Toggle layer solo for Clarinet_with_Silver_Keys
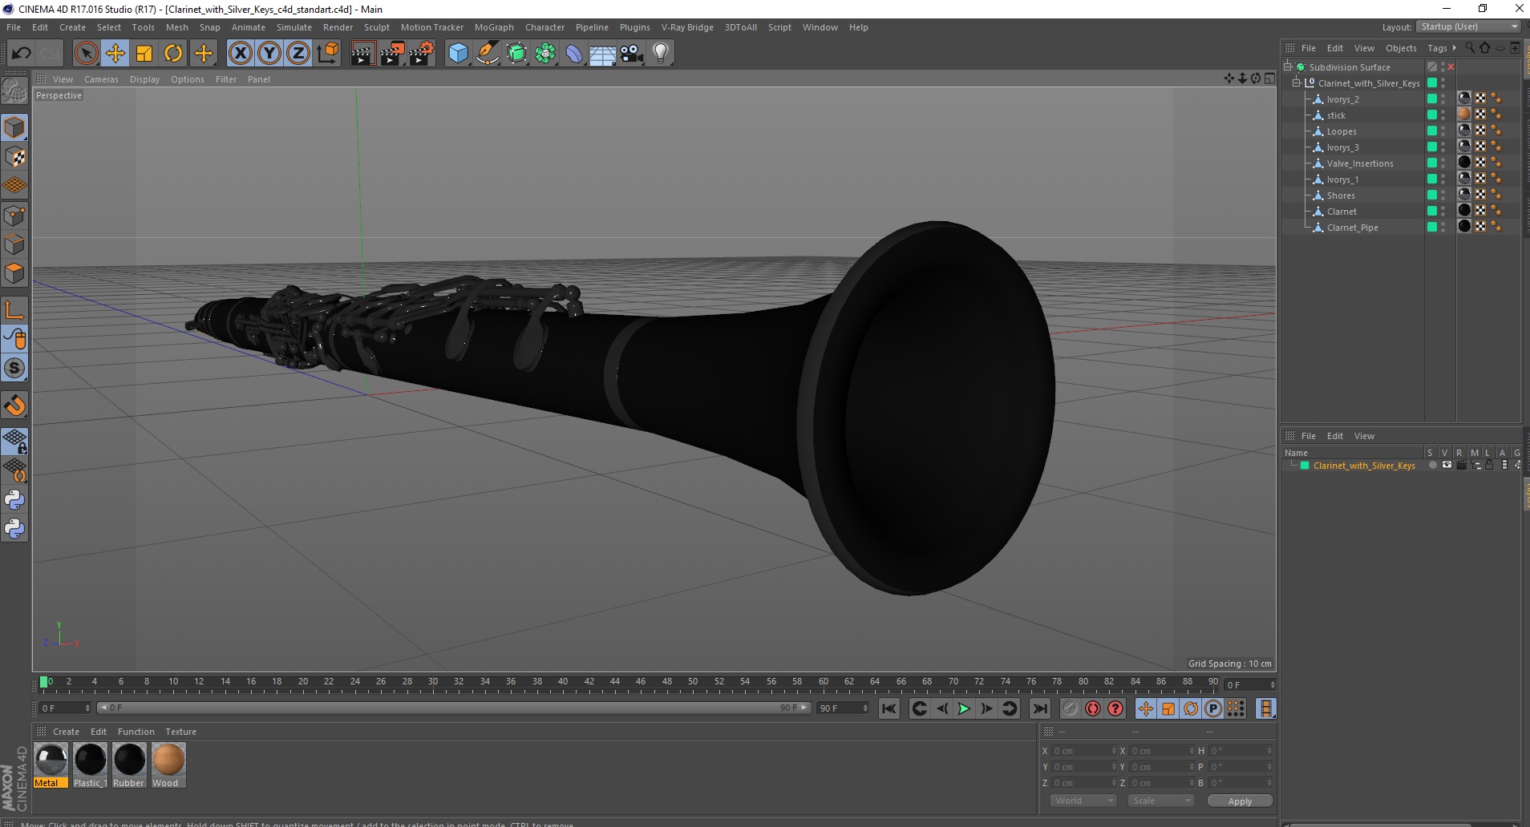Viewport: 1530px width, 827px height. click(x=1432, y=466)
